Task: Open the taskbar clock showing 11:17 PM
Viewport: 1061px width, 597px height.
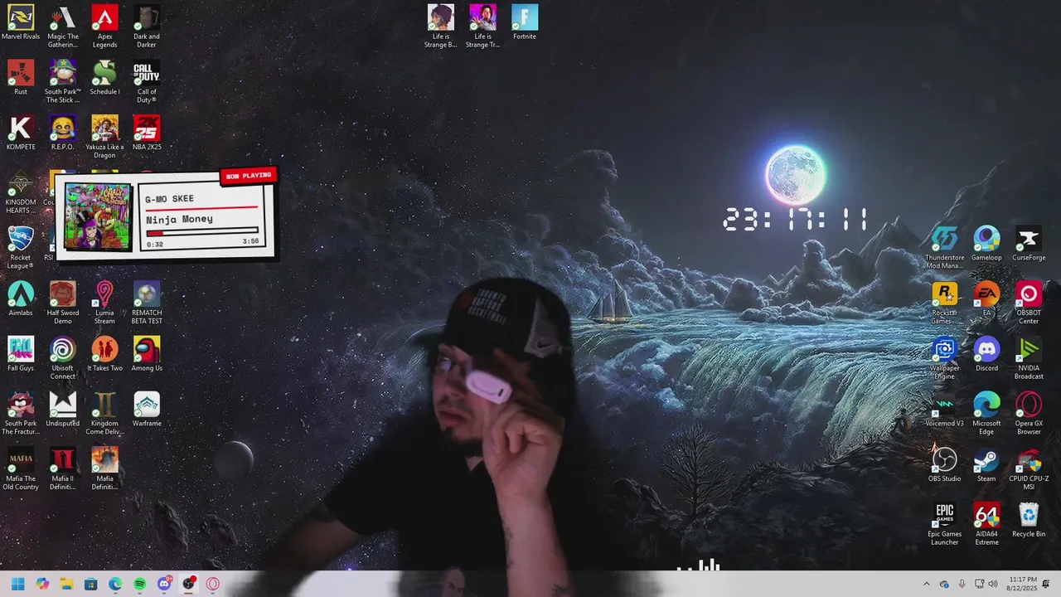Action: click(1023, 584)
